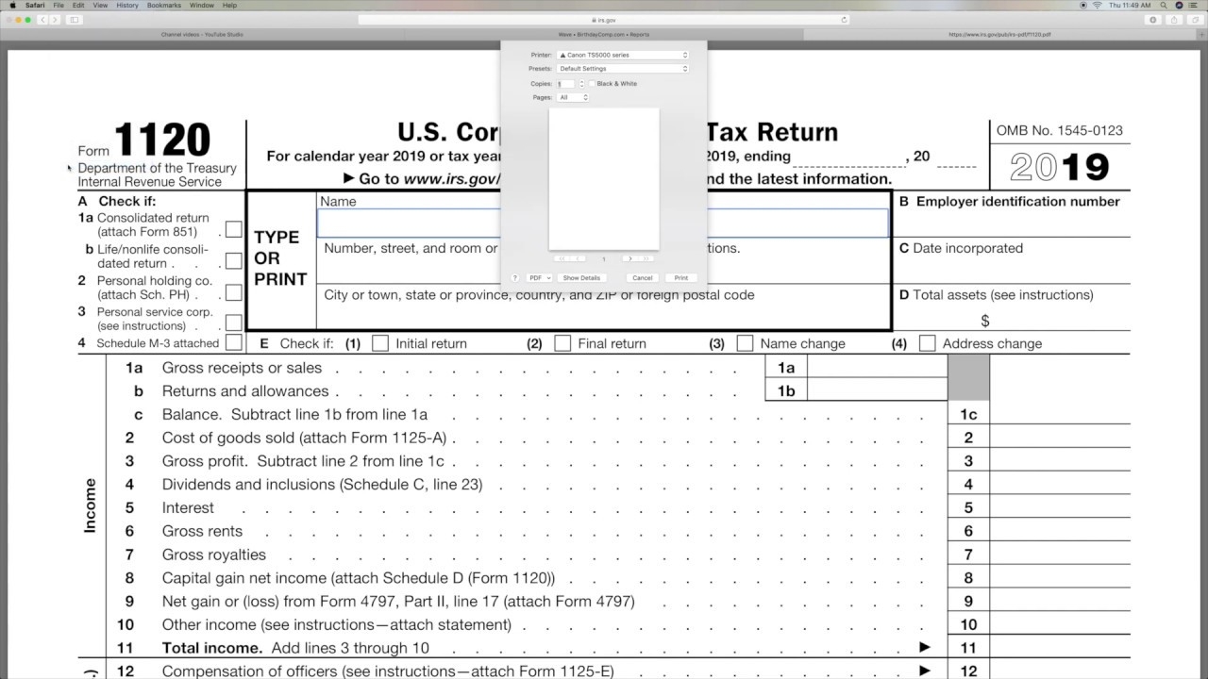1208x679 pixels.
Task: Click the Print button
Action: pyautogui.click(x=680, y=278)
